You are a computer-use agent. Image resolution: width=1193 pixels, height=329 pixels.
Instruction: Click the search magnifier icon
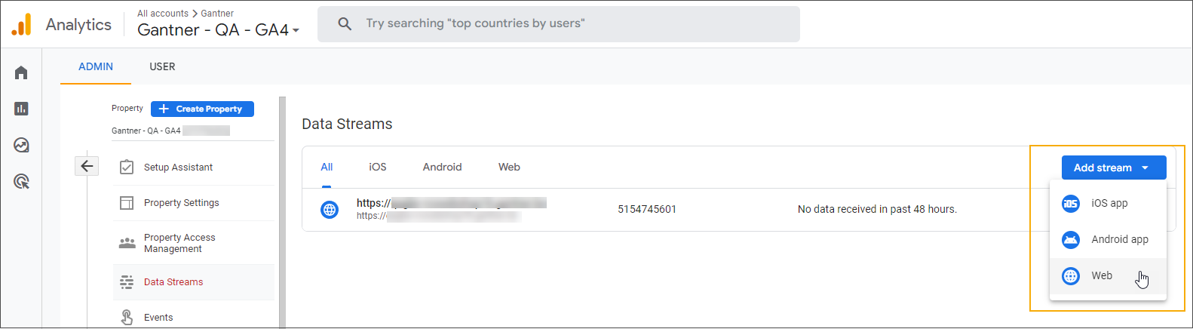[x=345, y=24]
